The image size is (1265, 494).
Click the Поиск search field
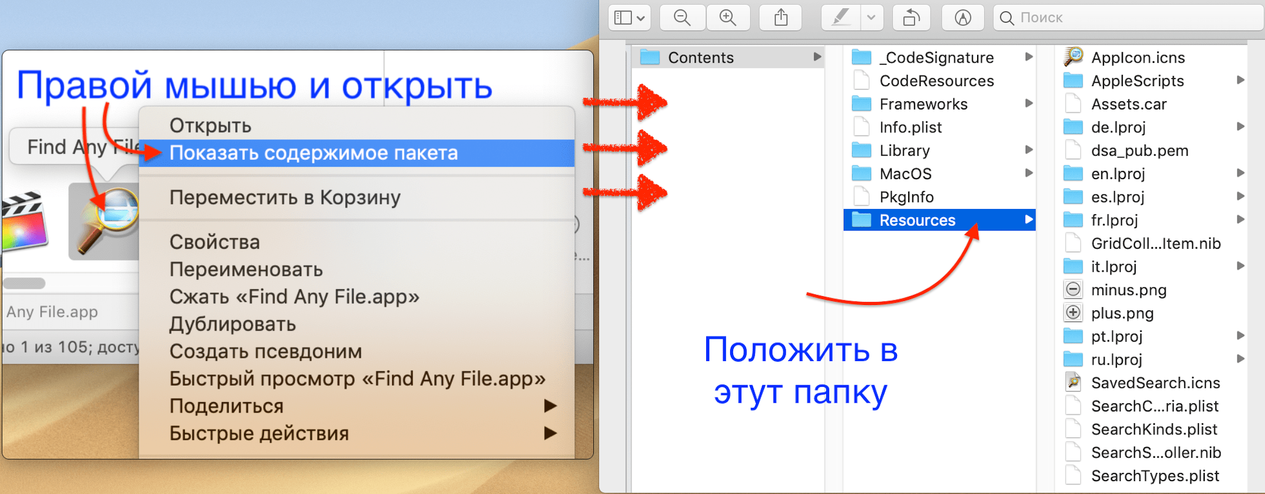point(1128,18)
